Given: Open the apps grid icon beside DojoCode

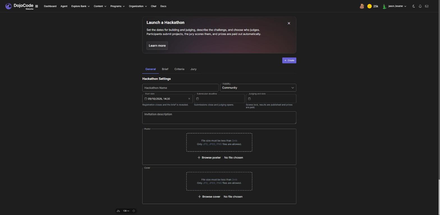Looking at the screenshot, I should click(36, 6).
